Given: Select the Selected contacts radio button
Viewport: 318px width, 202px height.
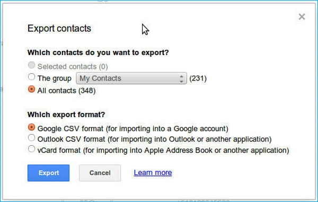Looking at the screenshot, I should [x=31, y=65].
